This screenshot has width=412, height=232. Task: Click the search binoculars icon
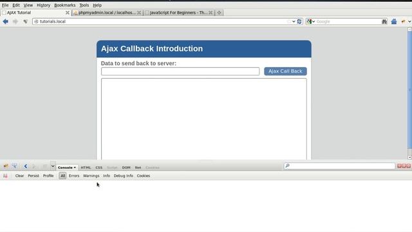coord(384,21)
